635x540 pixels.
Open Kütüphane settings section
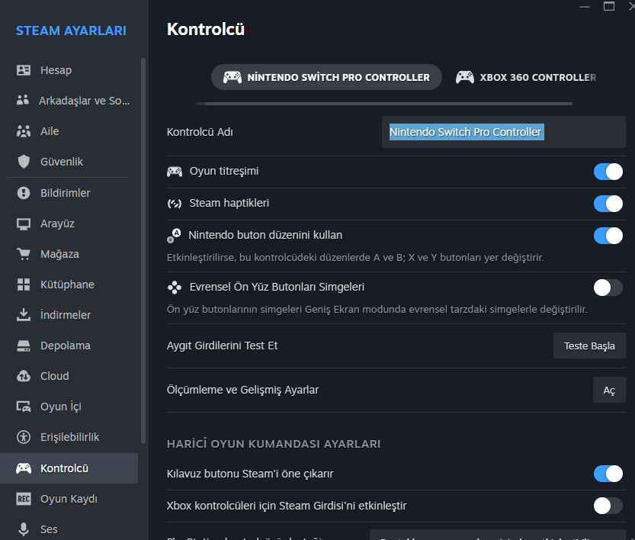point(69,284)
